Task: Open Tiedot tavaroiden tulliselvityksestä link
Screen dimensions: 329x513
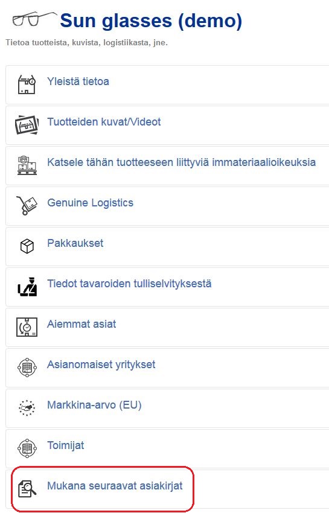Action: pyautogui.click(x=129, y=283)
